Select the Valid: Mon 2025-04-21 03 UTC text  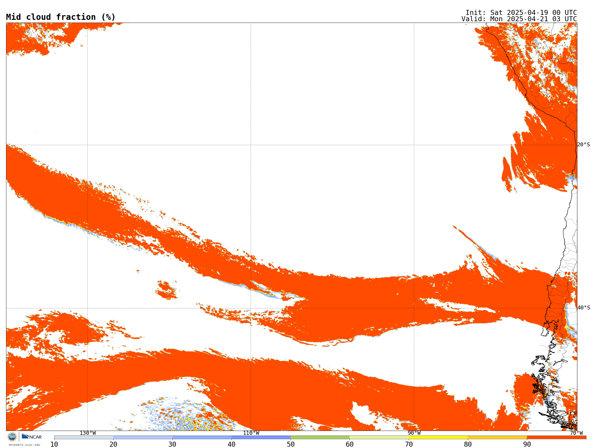point(519,19)
